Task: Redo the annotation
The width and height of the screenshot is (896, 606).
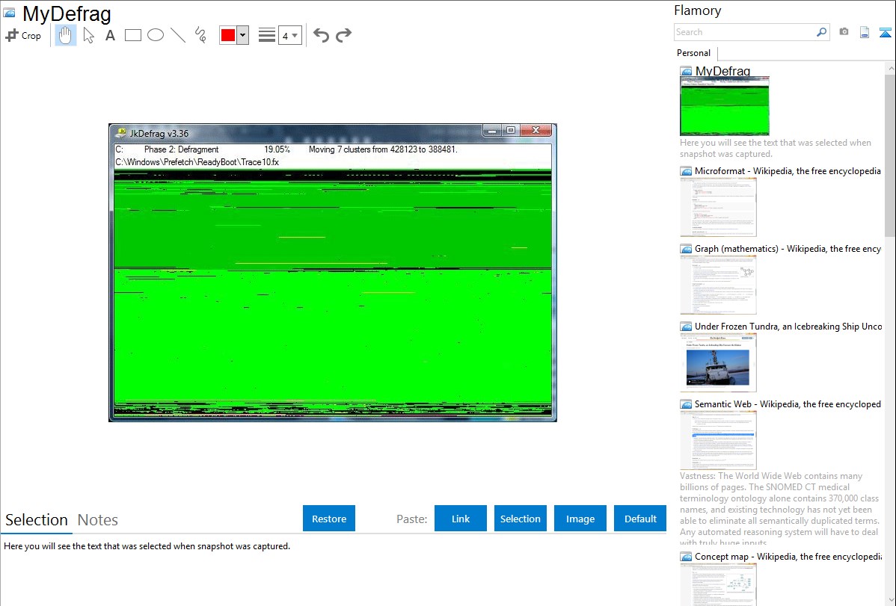Action: pyautogui.click(x=343, y=35)
